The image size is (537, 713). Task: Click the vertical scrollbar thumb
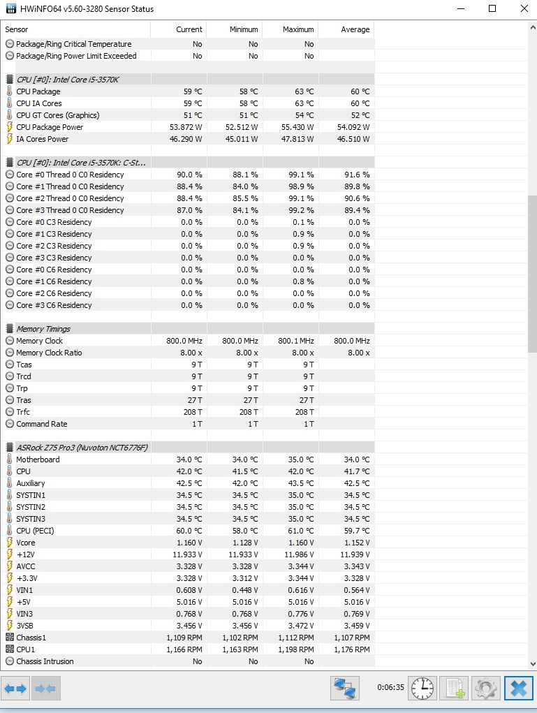532,274
